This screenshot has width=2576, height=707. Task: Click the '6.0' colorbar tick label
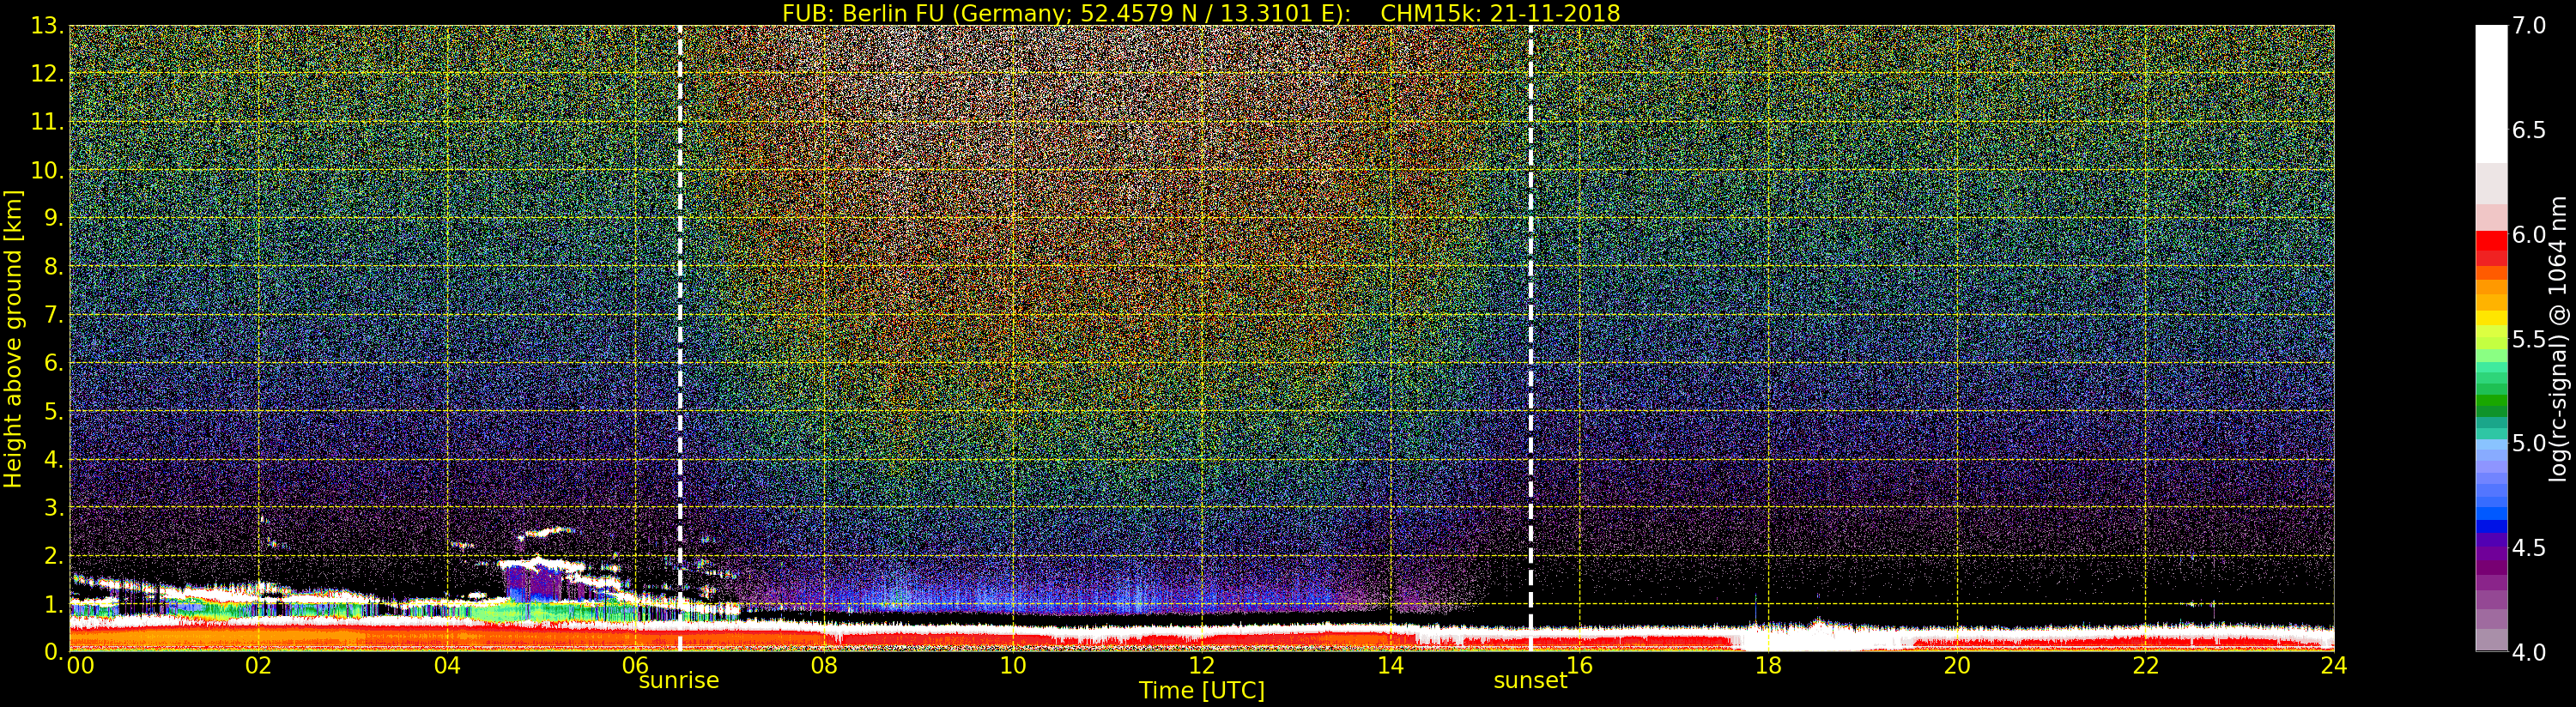pos(2529,234)
